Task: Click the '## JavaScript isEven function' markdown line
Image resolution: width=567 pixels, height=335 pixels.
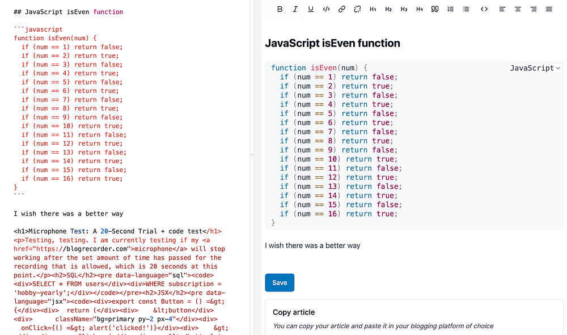Action: click(x=69, y=12)
